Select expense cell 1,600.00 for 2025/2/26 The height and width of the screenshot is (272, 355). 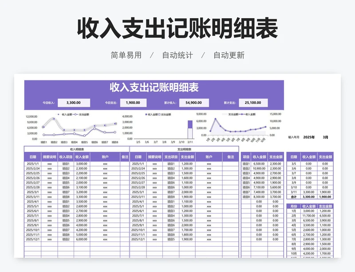click(x=187, y=178)
